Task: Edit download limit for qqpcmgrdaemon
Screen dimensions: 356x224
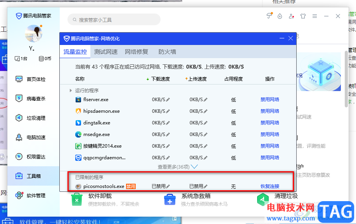Action: click(168, 157)
